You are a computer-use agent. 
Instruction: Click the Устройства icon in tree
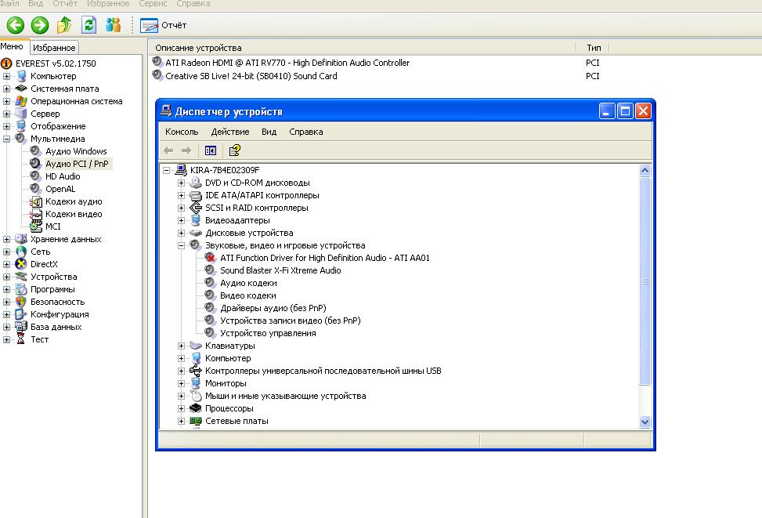pos(21,277)
